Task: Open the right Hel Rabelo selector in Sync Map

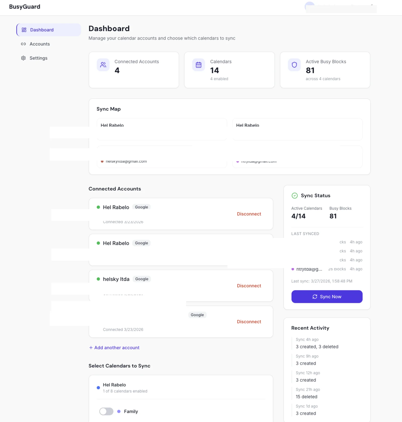Action: click(x=297, y=129)
